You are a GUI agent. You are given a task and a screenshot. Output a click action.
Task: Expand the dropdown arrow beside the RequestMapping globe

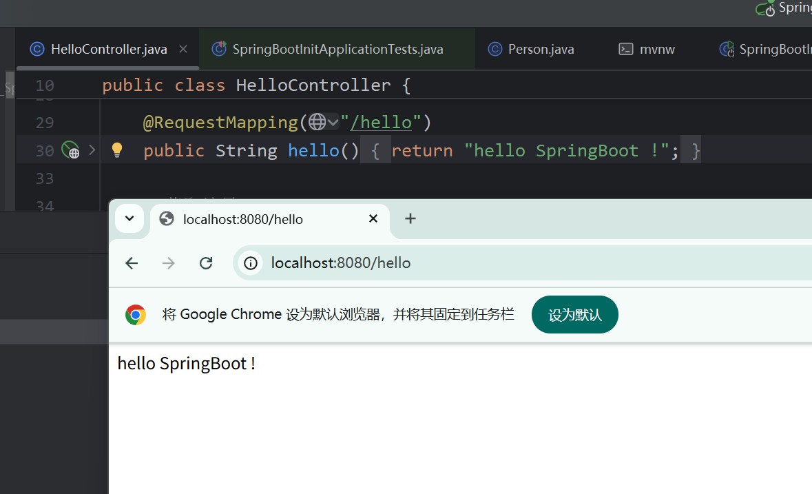[x=333, y=123]
